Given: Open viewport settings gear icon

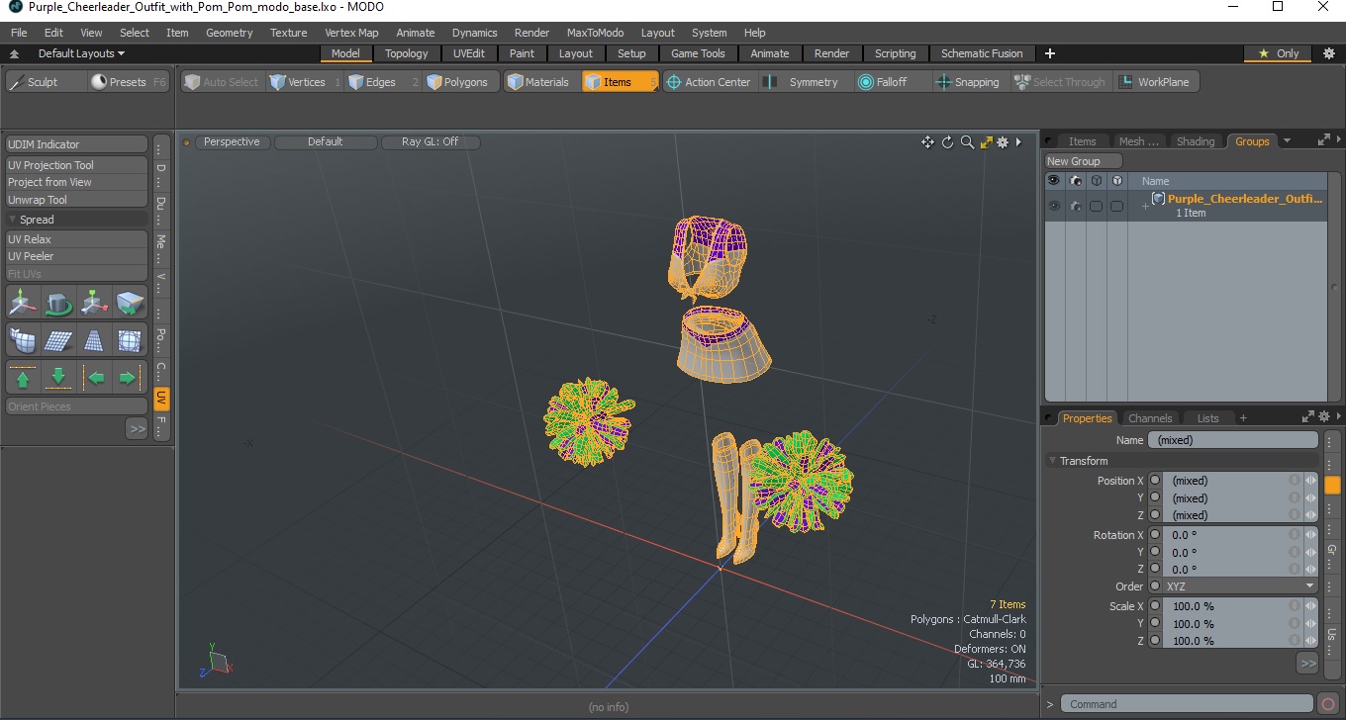Looking at the screenshot, I should 1003,142.
